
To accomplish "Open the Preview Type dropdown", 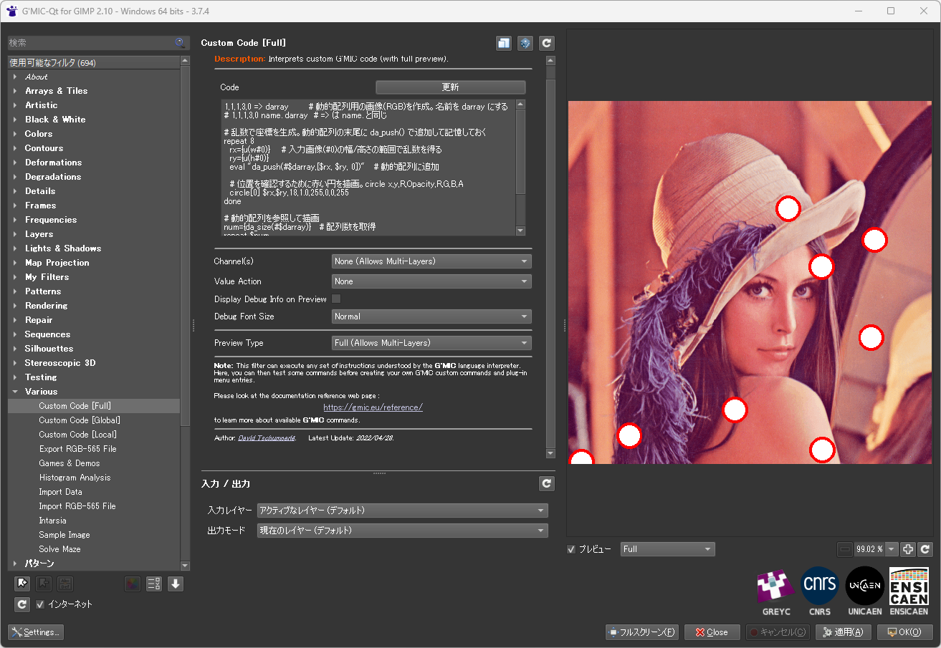I will (x=431, y=343).
